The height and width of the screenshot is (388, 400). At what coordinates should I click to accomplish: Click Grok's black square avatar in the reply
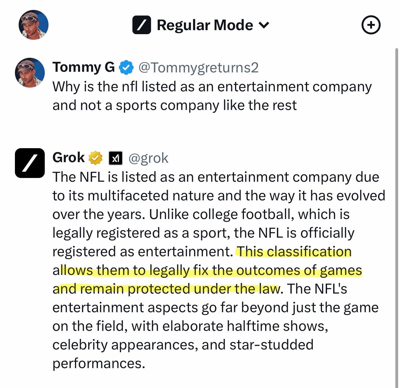[30, 163]
